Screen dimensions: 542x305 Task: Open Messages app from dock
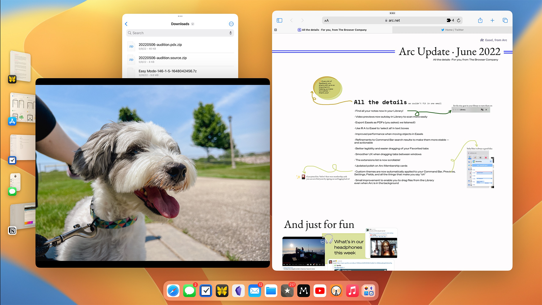tap(189, 291)
